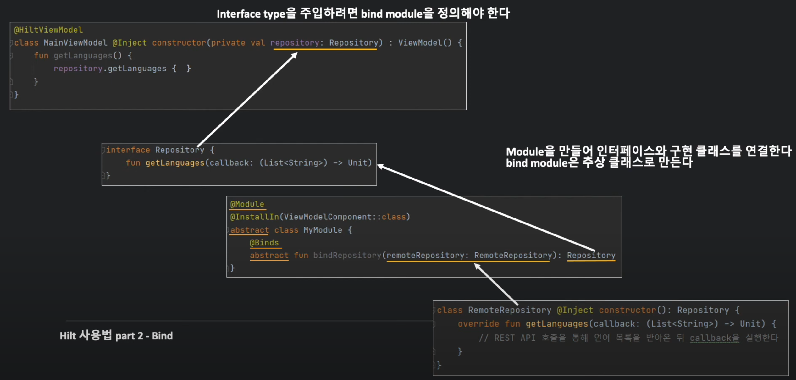Click the @Module annotation
Screen dimensions: 796x380
(x=247, y=204)
